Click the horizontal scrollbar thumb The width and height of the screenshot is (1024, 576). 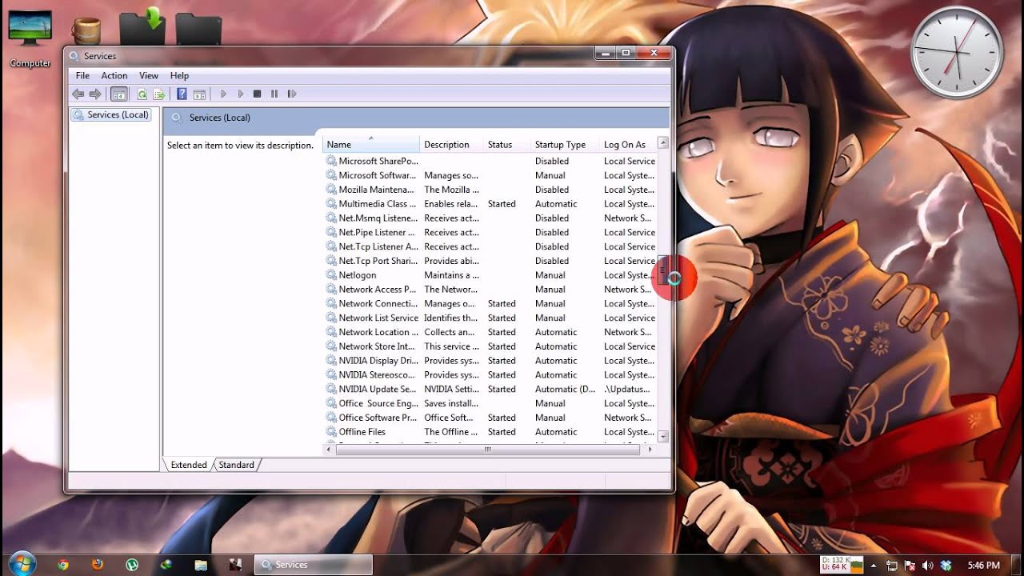(x=487, y=450)
